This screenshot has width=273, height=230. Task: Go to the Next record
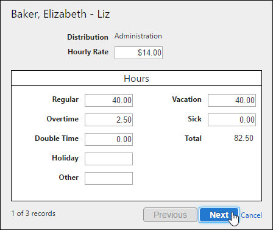(x=219, y=215)
